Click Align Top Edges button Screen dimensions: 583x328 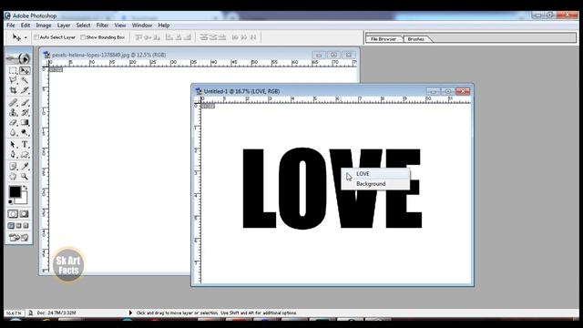click(x=138, y=37)
